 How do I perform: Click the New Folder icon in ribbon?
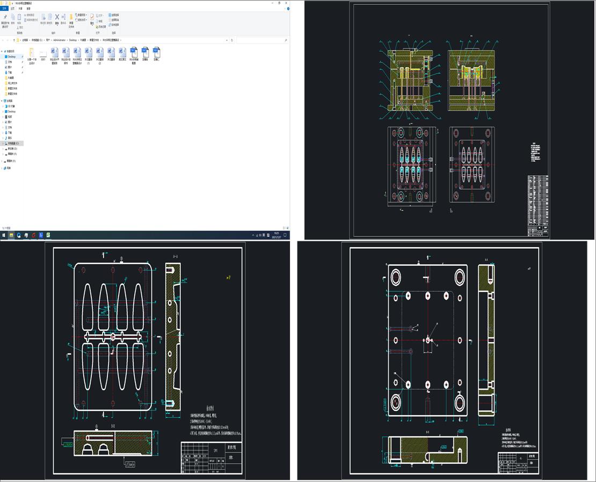71,18
